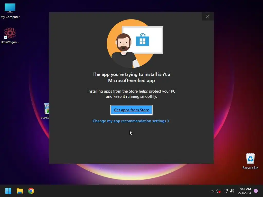Viewport: 263px width, 197px height.
Task: Open the clock showing 7:55 AM
Action: [245, 191]
